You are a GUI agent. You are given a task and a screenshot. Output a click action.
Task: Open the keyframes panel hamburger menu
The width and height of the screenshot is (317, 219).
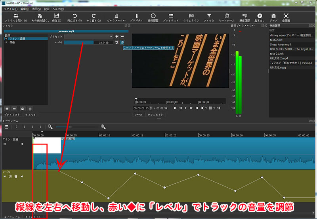(7, 127)
